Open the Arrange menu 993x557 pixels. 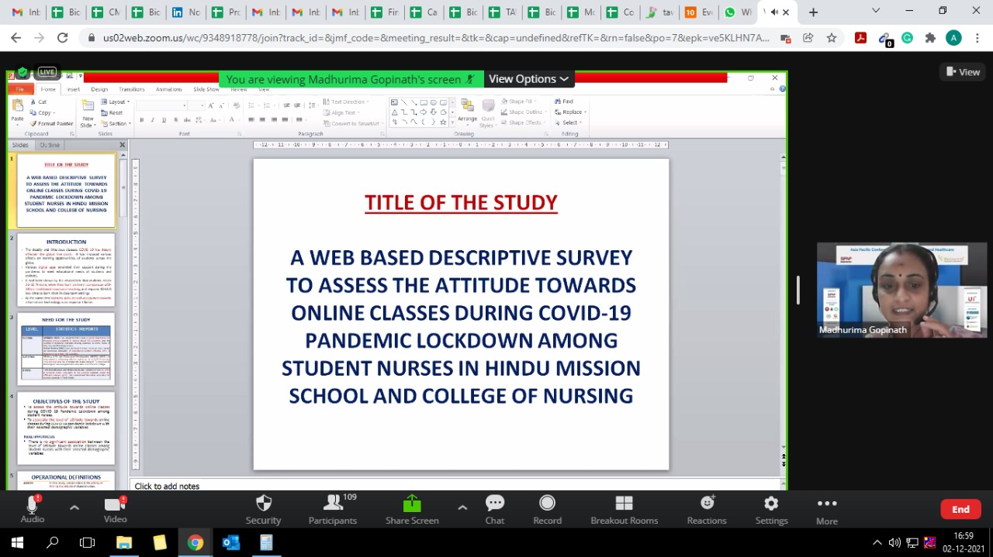click(467, 111)
